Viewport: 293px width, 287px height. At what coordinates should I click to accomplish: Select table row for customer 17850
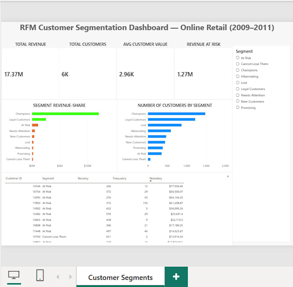click(94, 203)
